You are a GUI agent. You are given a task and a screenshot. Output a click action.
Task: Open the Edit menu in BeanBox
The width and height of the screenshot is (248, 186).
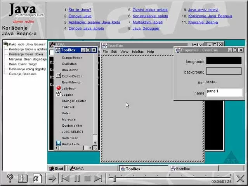[114, 52]
